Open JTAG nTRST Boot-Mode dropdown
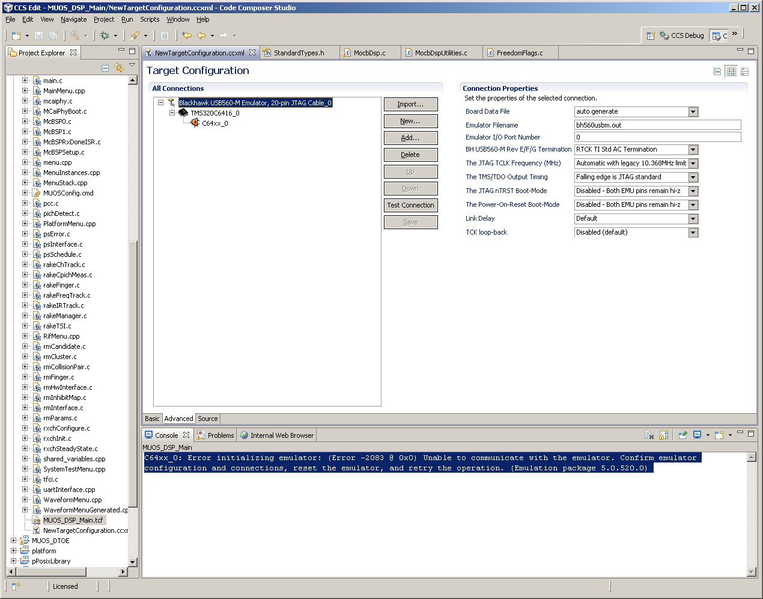 coord(693,191)
